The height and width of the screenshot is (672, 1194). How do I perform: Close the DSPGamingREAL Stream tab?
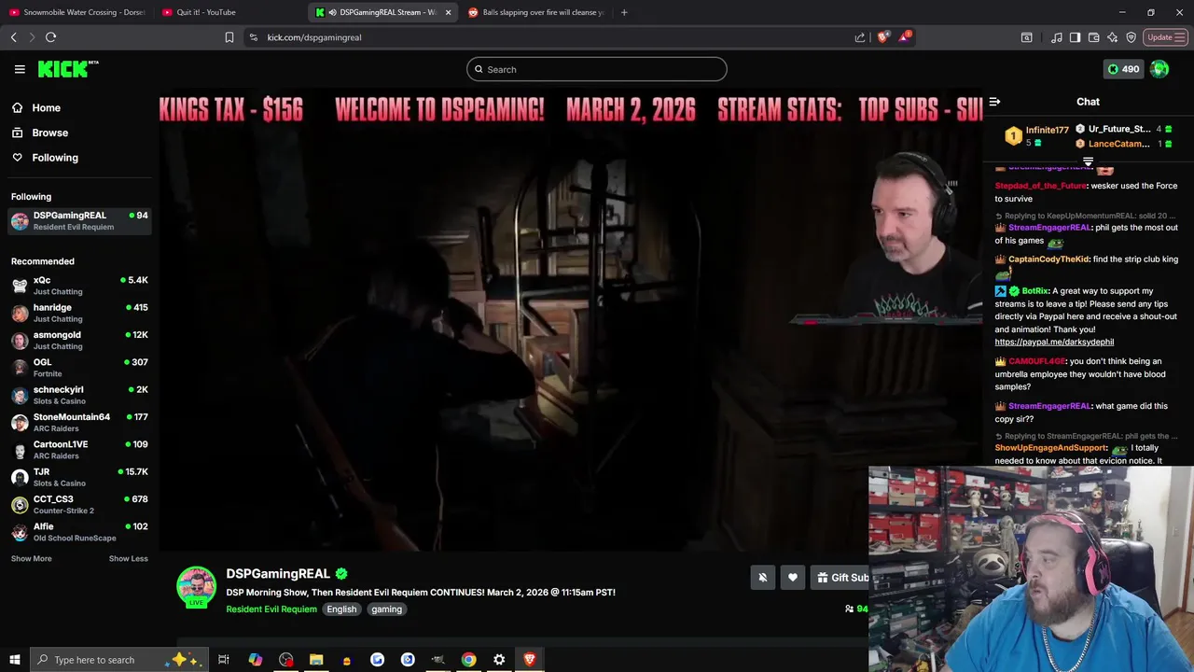448,12
